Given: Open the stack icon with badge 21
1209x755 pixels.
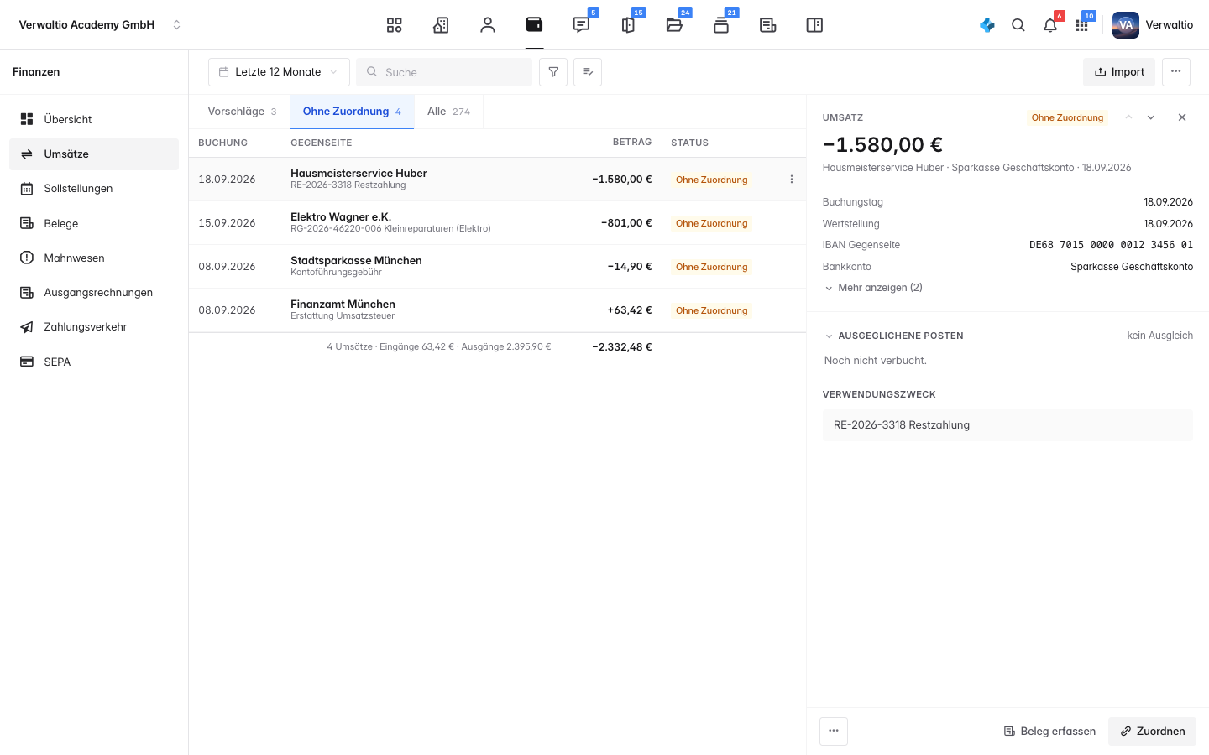Looking at the screenshot, I should tap(721, 25).
